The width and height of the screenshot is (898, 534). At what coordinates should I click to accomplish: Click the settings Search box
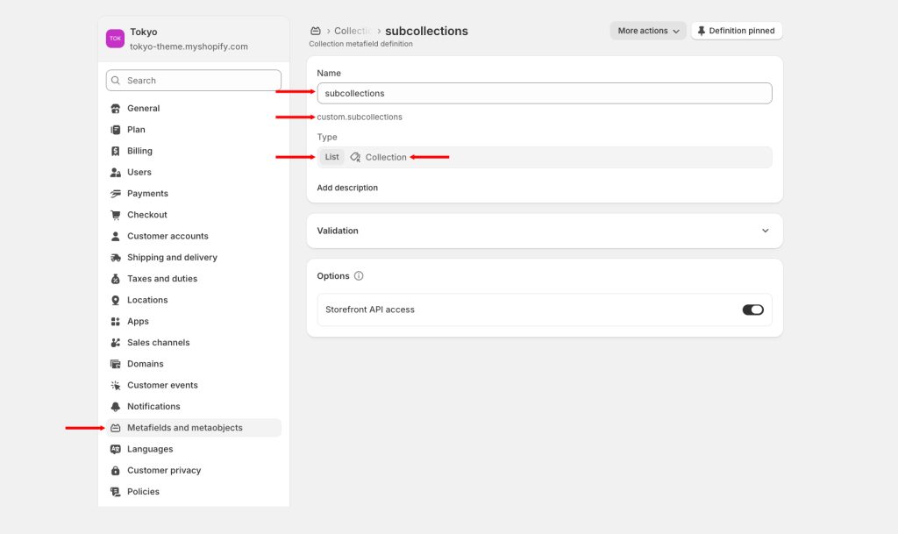click(x=194, y=81)
